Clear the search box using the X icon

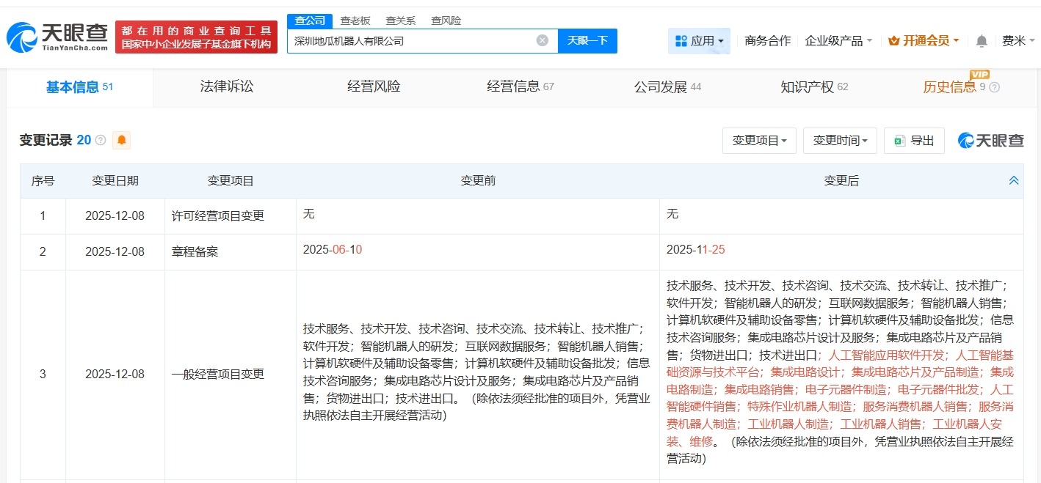click(x=542, y=40)
